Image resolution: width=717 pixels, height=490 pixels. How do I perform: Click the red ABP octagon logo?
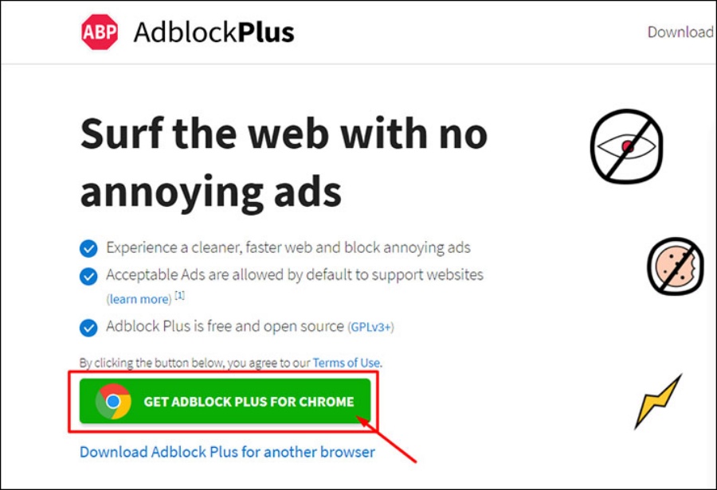point(100,32)
